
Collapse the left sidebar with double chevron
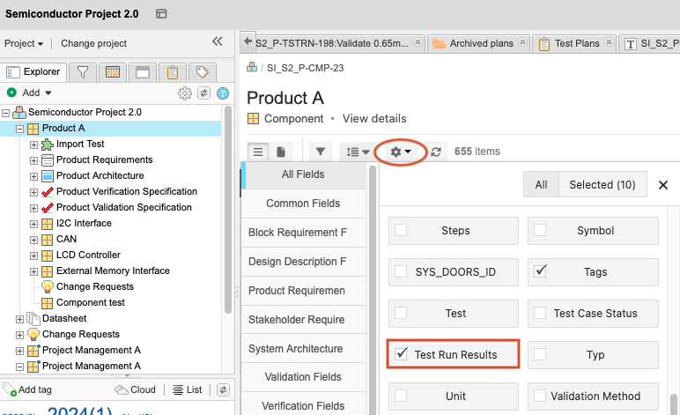(218, 41)
